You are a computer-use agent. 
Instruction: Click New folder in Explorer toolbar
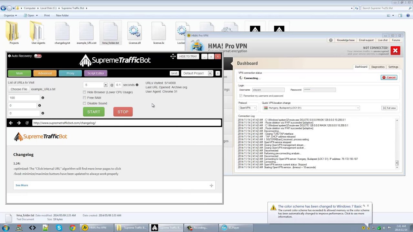[x=62, y=15]
